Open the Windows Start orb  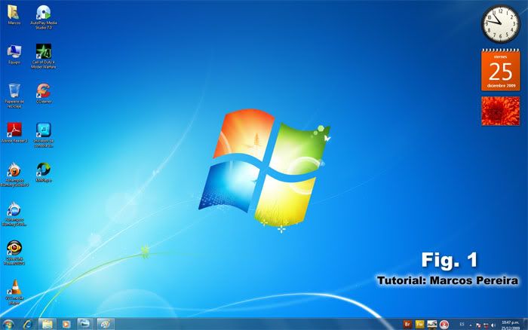[x=8, y=324]
